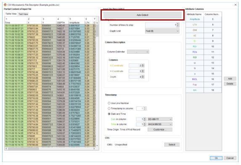
Task: Expand the Column Delimiter dropdown
Action: coord(138,52)
